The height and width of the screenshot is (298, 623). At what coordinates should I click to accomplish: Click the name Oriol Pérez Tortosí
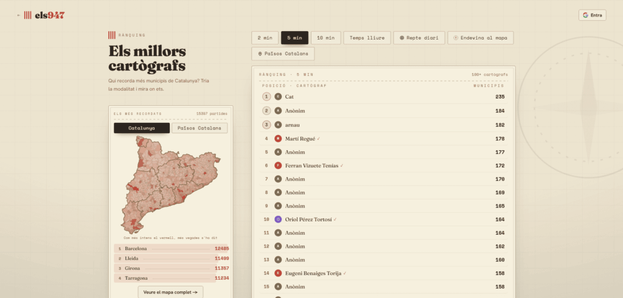coord(308,220)
